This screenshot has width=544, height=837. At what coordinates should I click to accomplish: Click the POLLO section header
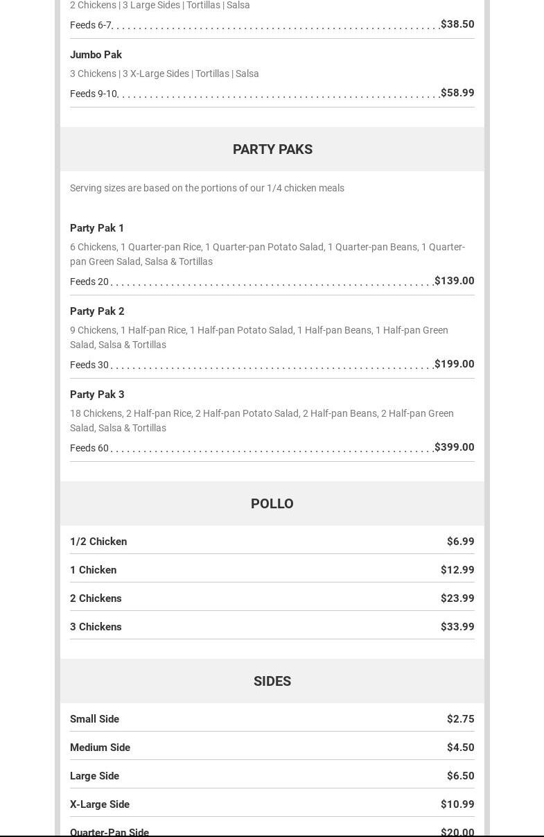(272, 503)
